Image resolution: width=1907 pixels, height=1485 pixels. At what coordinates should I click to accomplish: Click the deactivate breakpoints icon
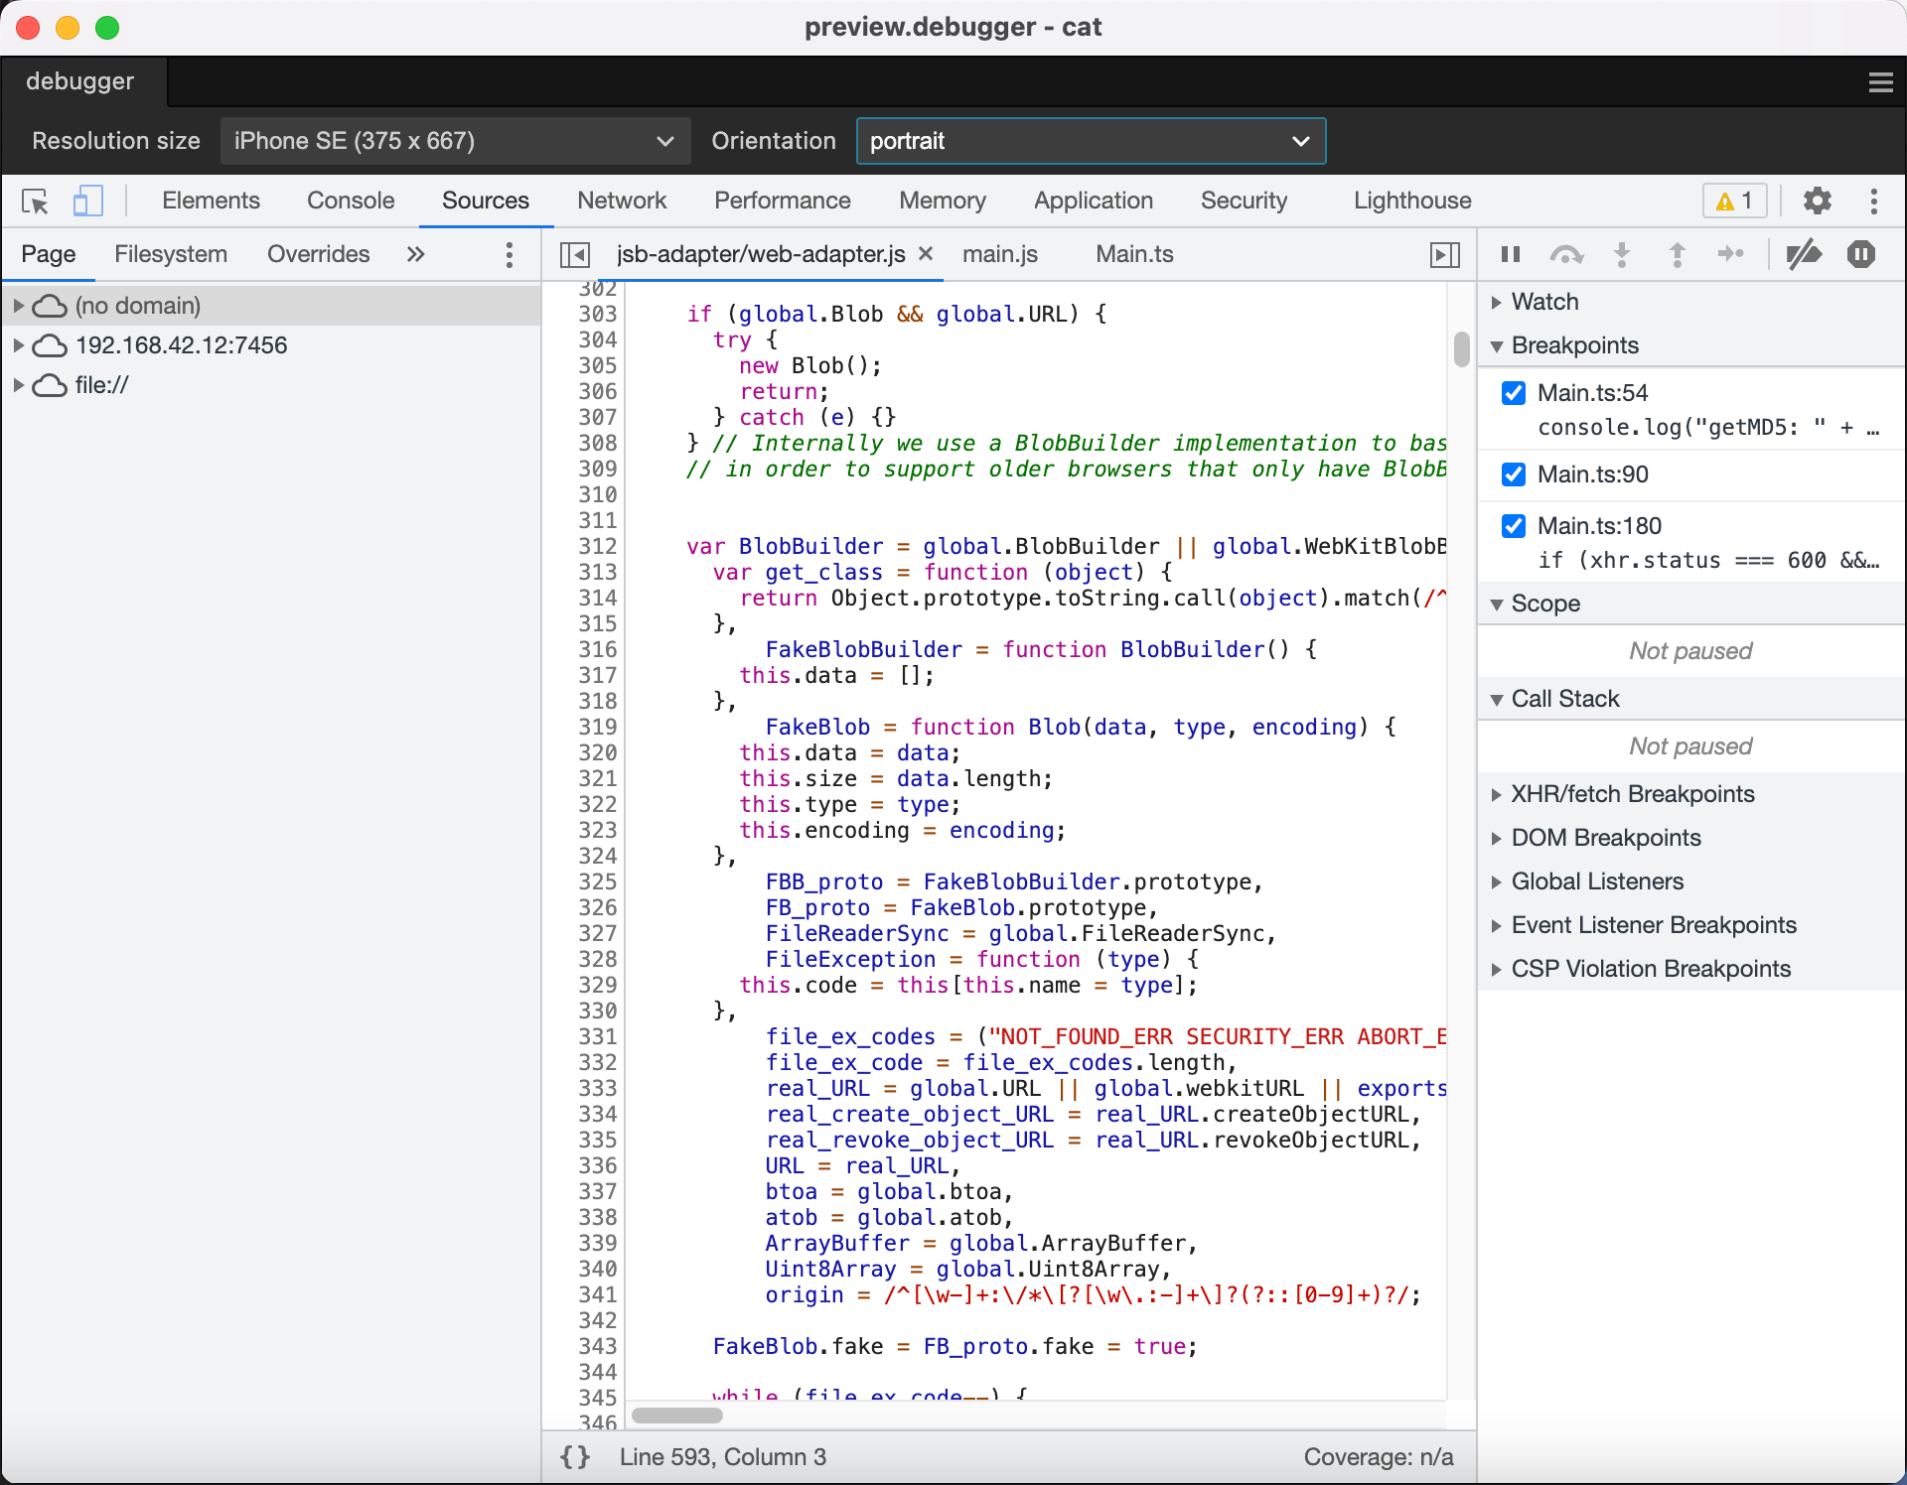point(1803,255)
